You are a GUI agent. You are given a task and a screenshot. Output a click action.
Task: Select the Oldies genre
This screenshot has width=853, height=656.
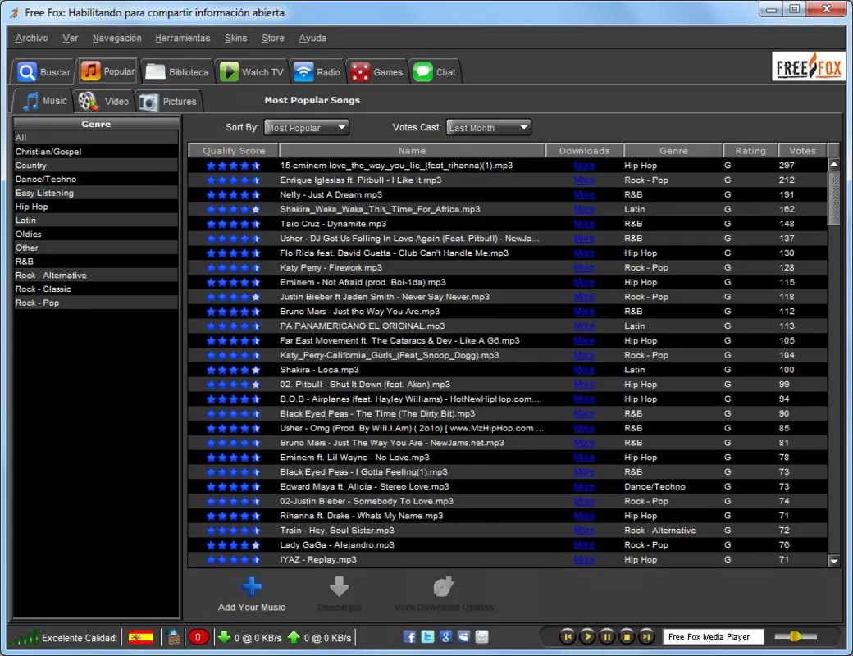[96, 234]
